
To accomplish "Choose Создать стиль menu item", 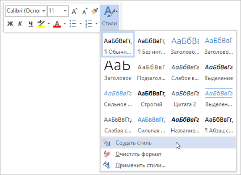I will click(x=168, y=143).
